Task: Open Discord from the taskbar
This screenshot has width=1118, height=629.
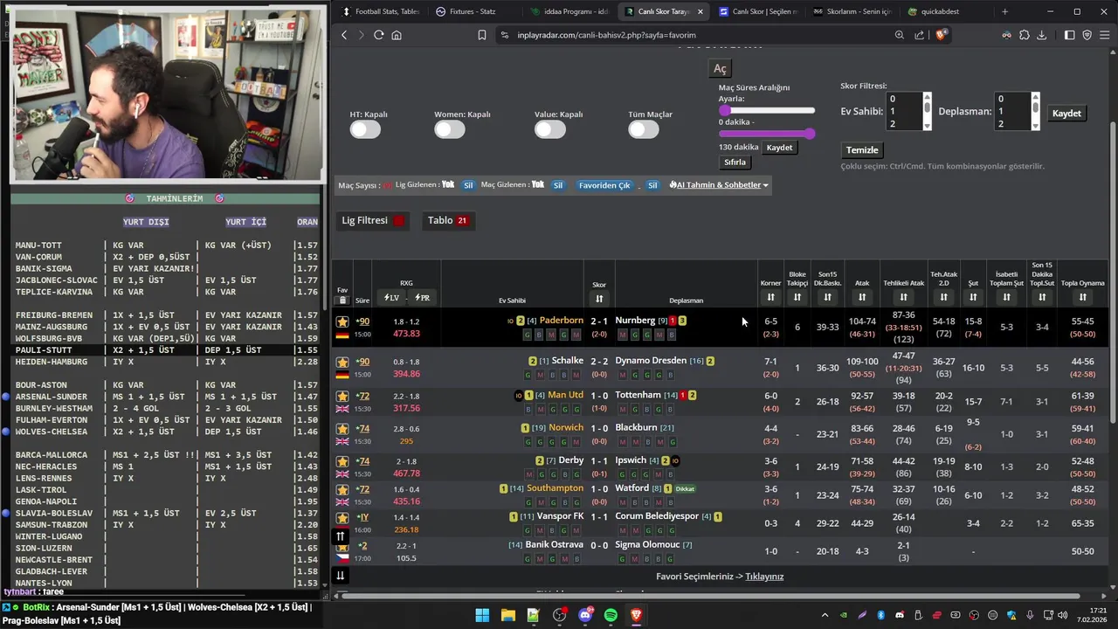Action: 585,616
